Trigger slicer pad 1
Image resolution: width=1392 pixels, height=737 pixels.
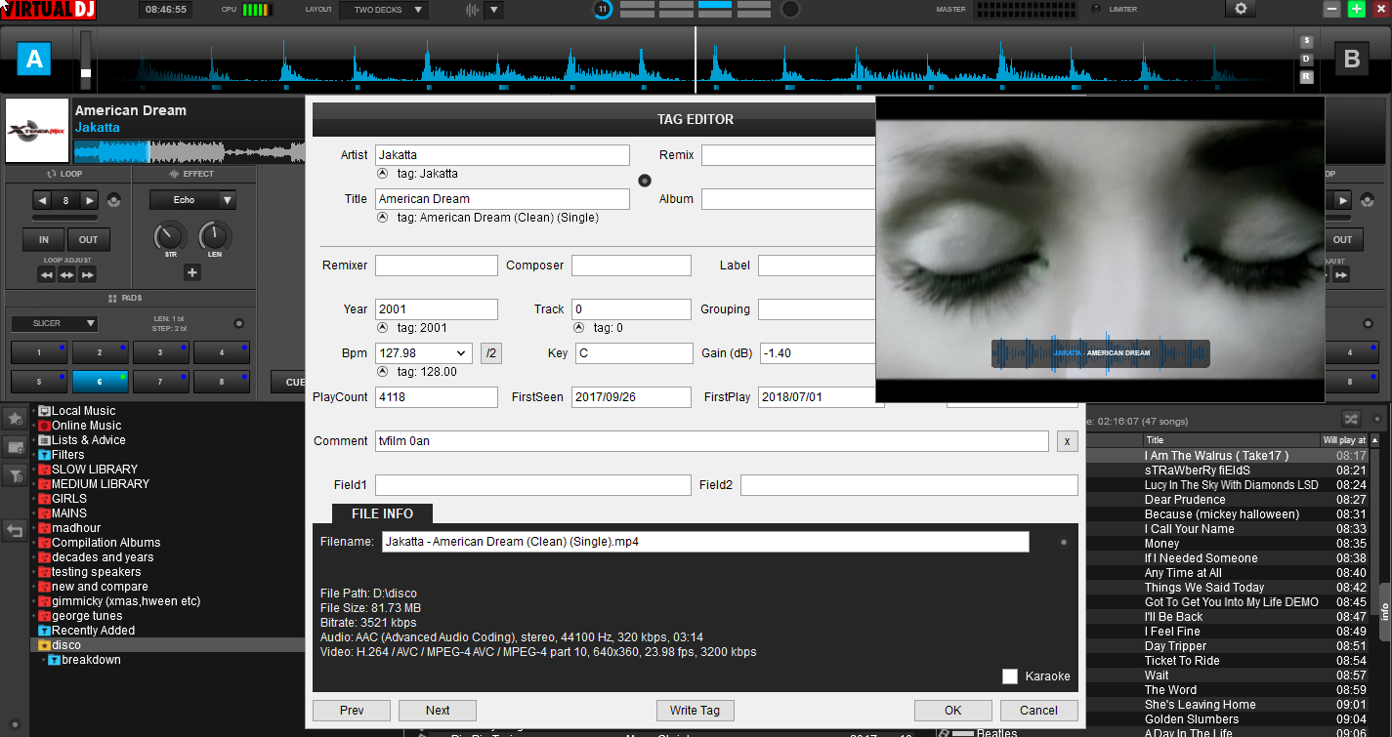coord(39,352)
